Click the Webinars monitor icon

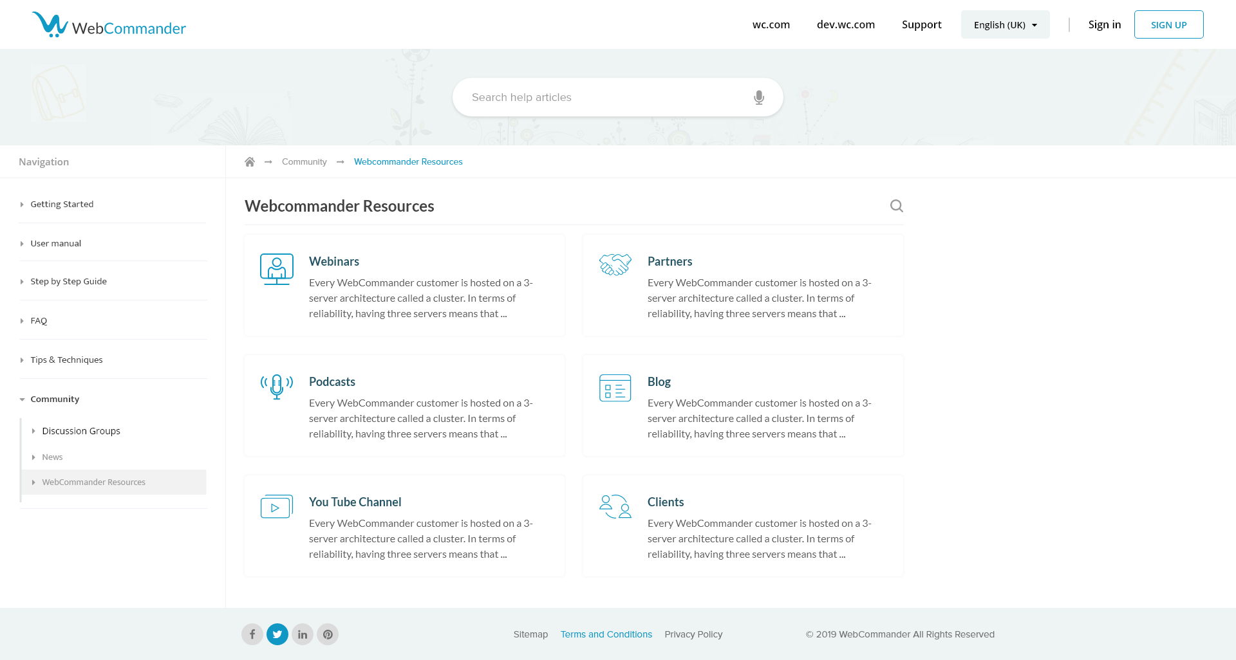277,269
